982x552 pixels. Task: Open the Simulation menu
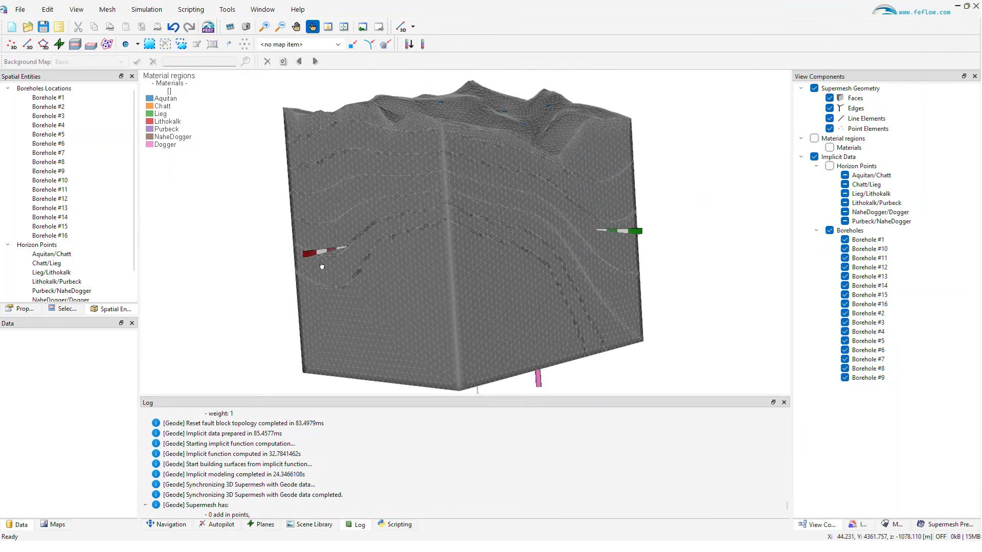[147, 10]
